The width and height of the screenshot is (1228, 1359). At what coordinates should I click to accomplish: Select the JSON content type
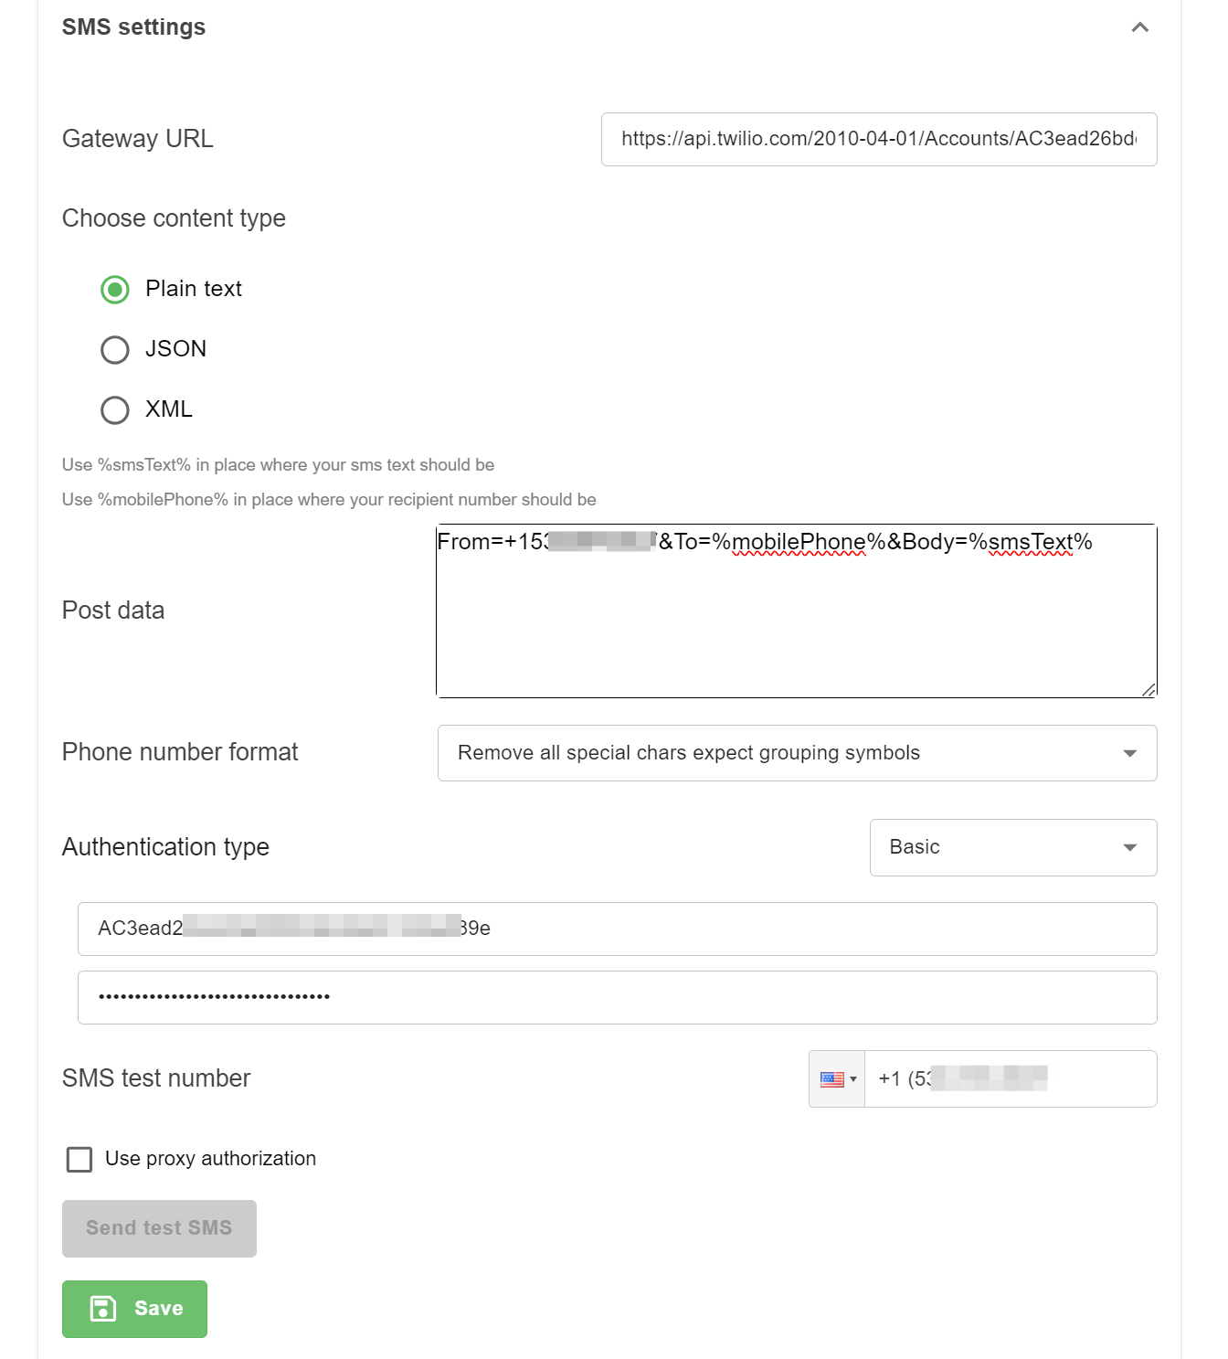point(114,349)
